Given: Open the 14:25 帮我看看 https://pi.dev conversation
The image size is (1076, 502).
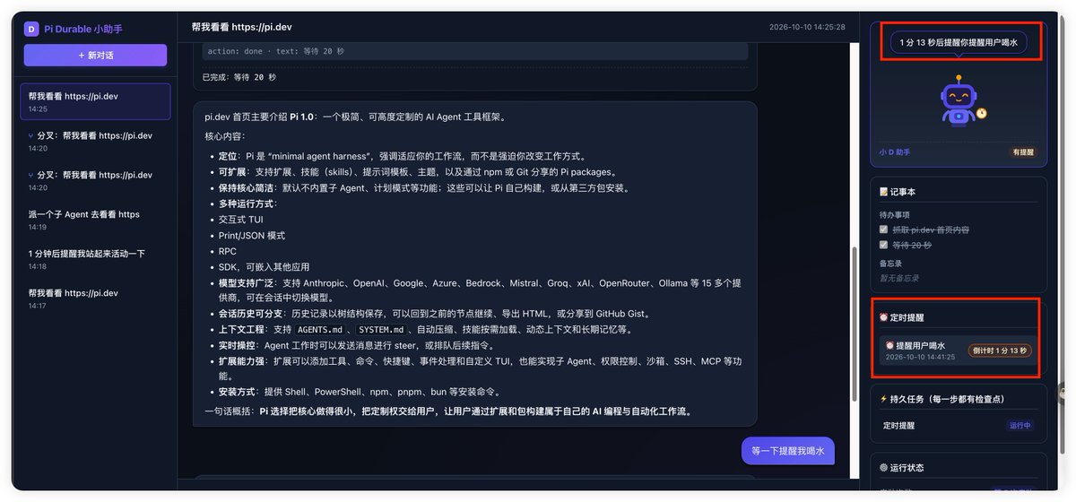Looking at the screenshot, I should [95, 101].
